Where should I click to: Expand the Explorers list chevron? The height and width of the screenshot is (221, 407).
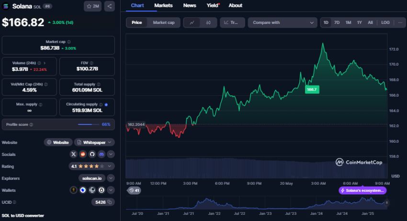pos(111,178)
